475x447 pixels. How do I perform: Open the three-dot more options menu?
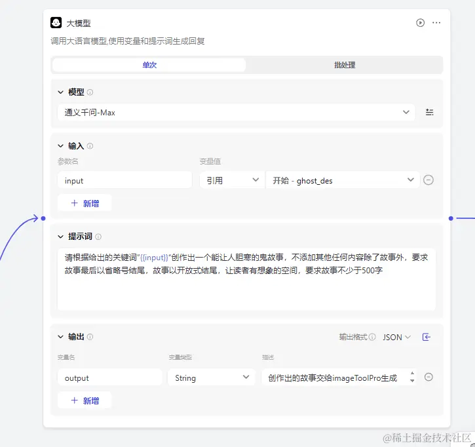(436, 23)
